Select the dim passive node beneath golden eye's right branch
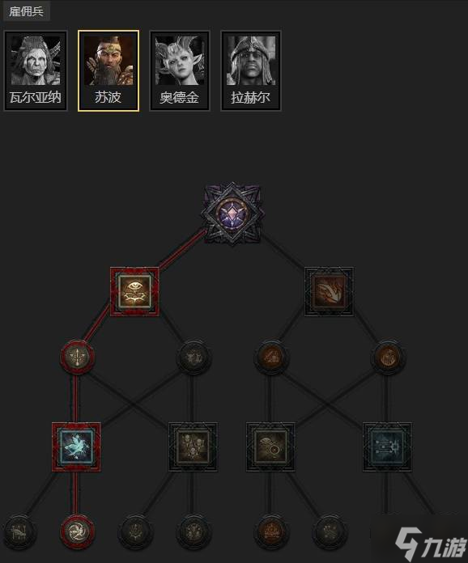The image size is (468, 563). click(x=194, y=357)
